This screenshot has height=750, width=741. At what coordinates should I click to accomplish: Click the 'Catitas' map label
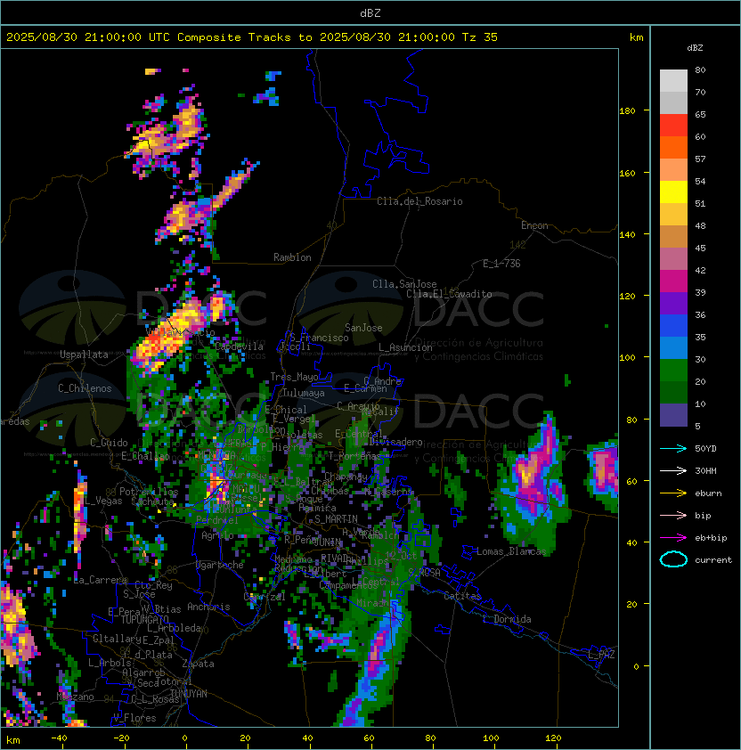click(462, 596)
